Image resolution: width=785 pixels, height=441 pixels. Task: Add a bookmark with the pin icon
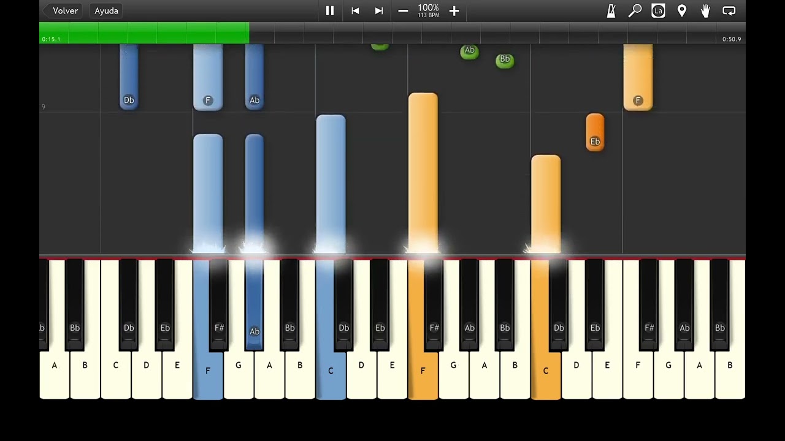pos(681,10)
